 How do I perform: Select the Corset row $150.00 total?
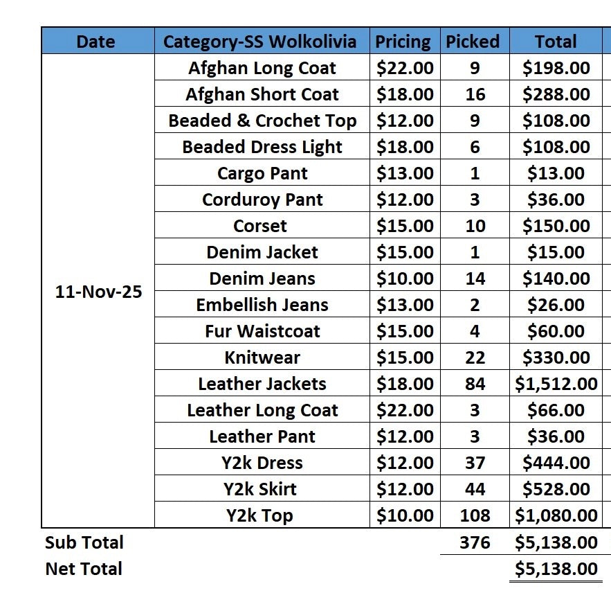coord(556,226)
